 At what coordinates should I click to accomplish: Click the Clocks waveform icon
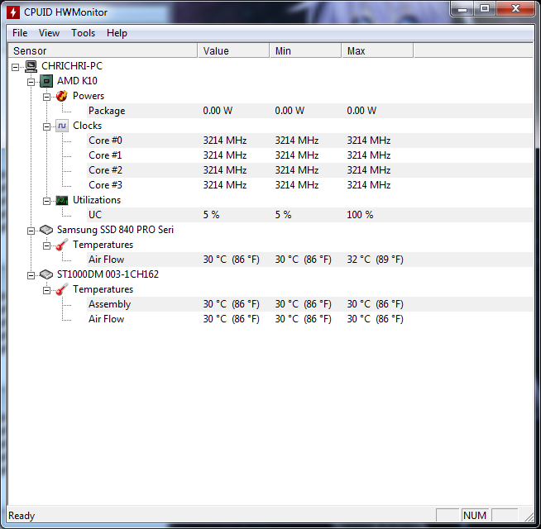62,126
